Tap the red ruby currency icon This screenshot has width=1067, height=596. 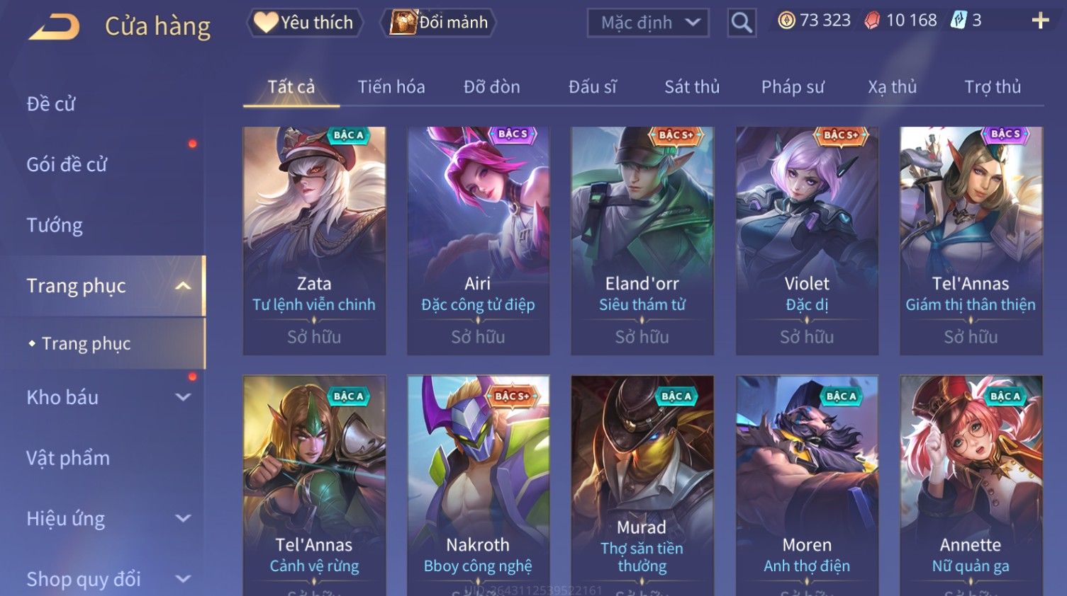pyautogui.click(x=872, y=21)
